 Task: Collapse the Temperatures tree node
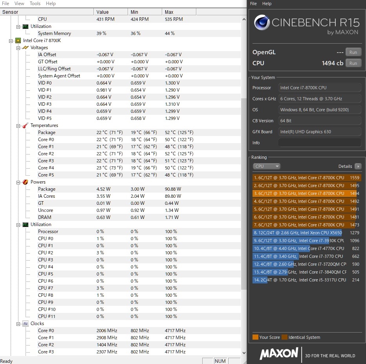click(18, 126)
